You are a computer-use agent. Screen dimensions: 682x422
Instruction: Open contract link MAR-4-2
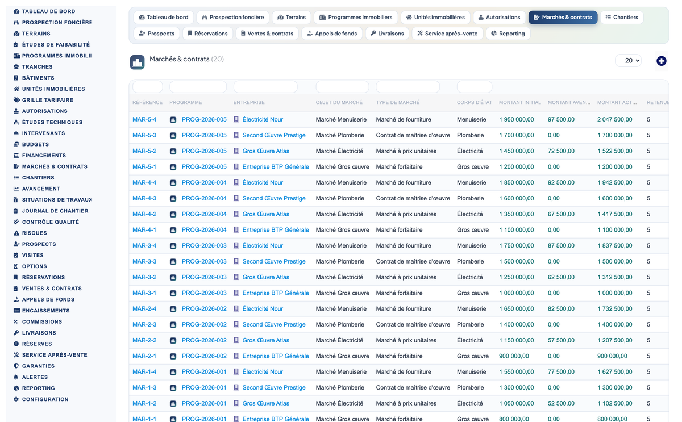pos(144,214)
